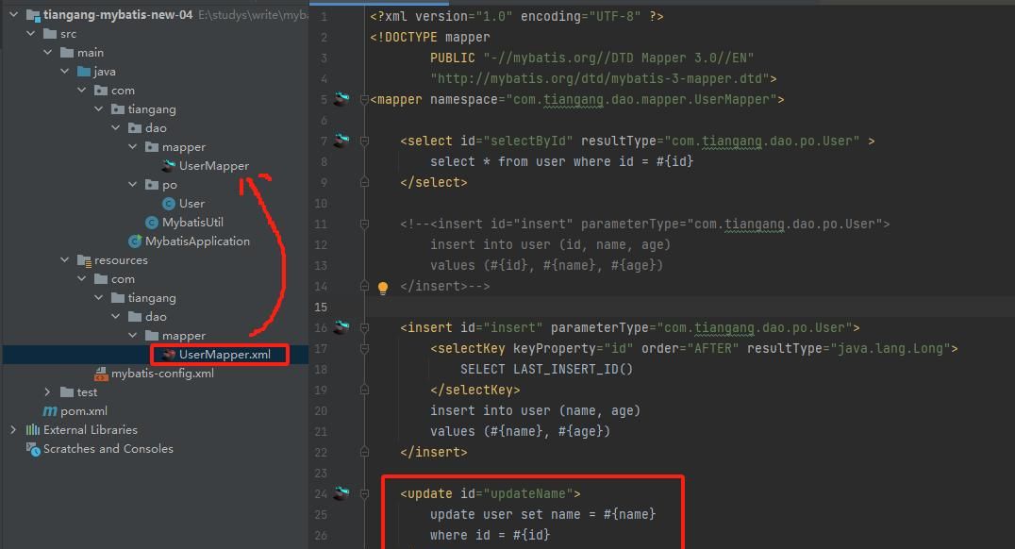Select the MybatisApplication class

(197, 241)
